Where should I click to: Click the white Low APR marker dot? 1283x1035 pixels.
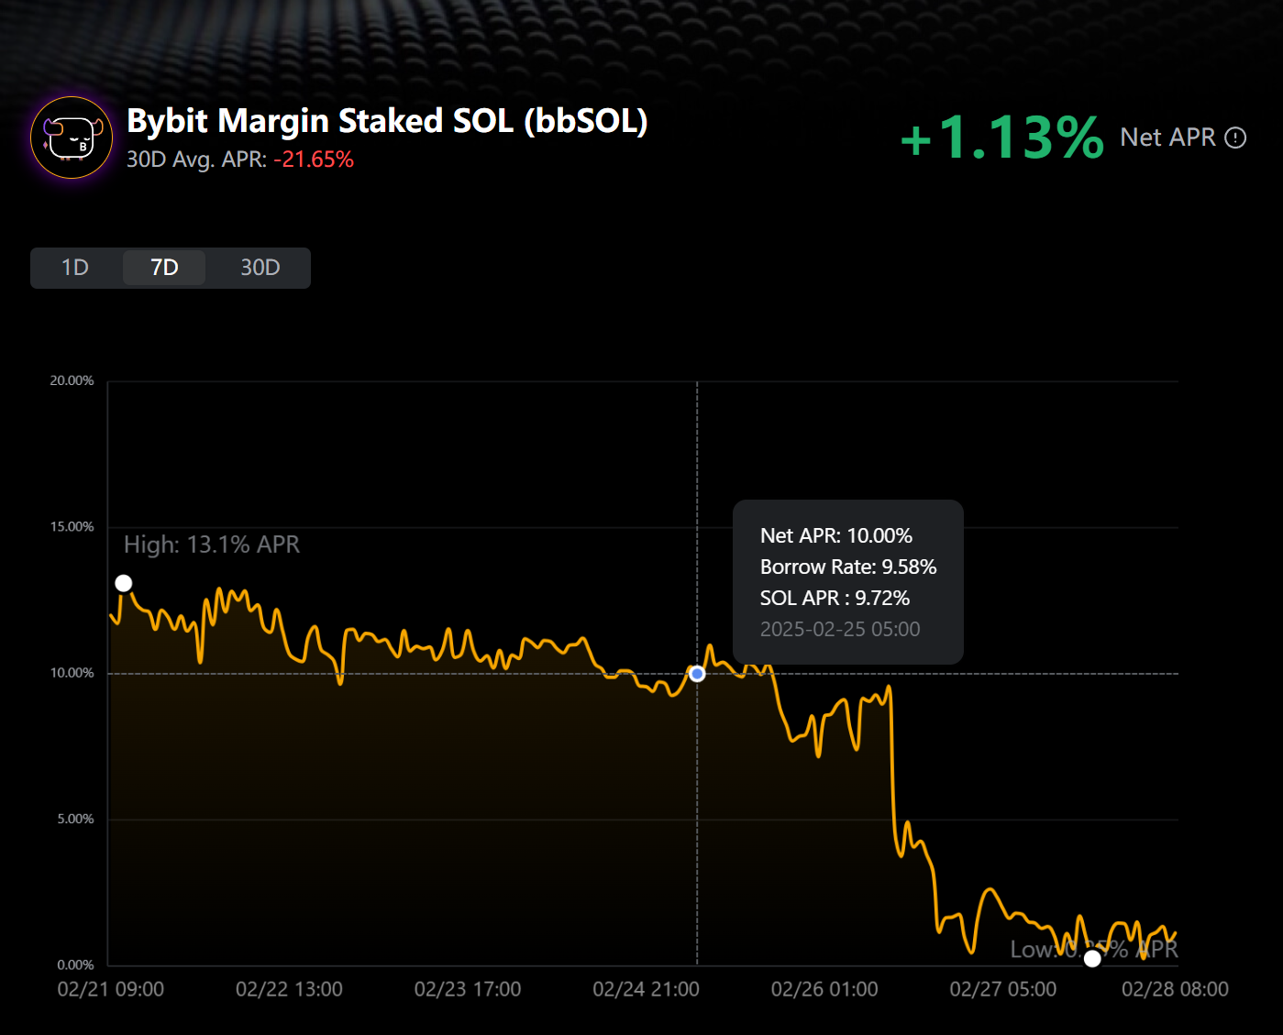(1092, 959)
